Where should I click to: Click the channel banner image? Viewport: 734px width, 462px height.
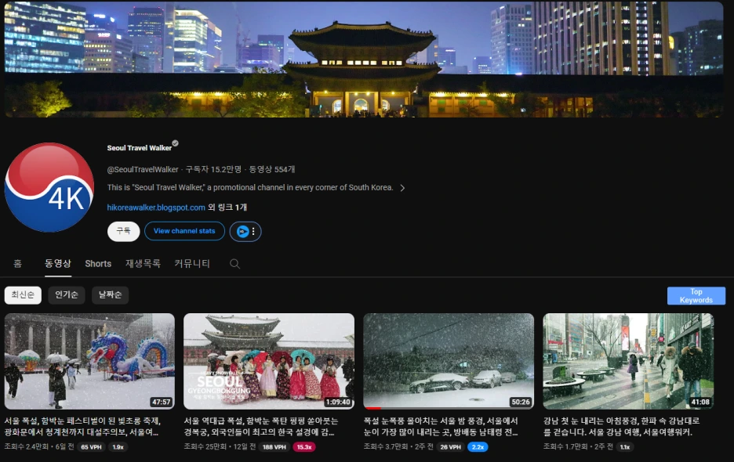pos(364,60)
